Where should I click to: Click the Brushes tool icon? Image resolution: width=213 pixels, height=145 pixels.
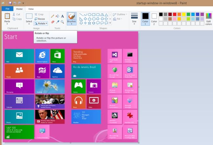[71, 16]
